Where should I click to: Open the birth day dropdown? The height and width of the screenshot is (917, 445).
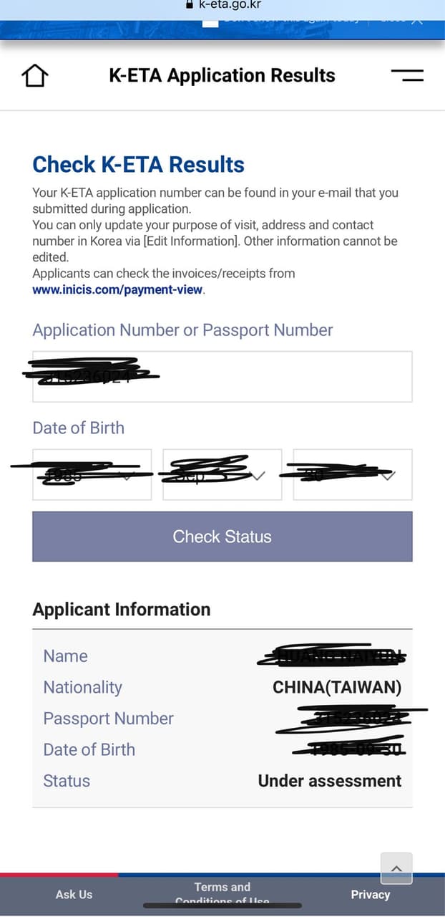tap(353, 474)
